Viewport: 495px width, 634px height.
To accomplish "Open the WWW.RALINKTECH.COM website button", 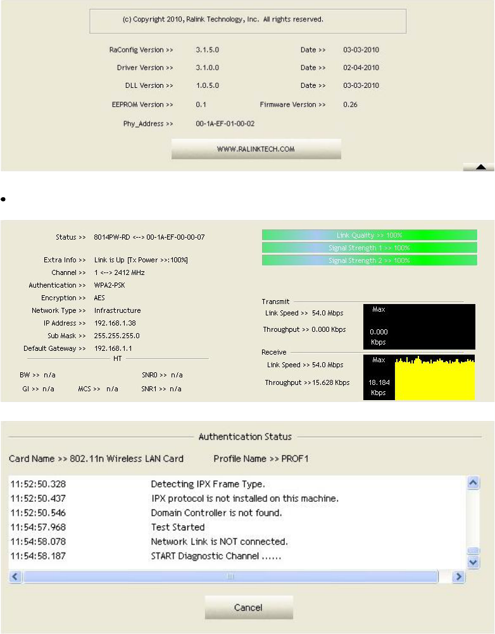I will click(256, 149).
